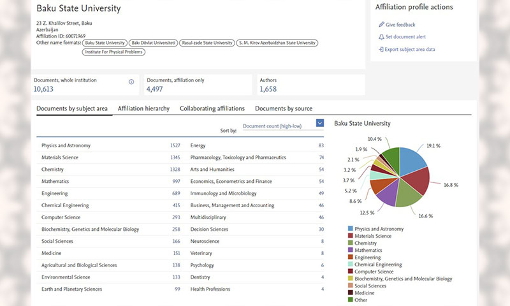The width and height of the screenshot is (510, 306).
Task: Click the Give feedback pencil icon
Action: pos(381,24)
